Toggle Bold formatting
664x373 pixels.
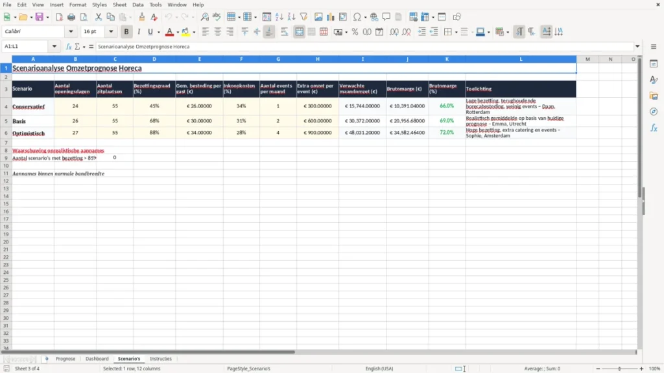126,32
